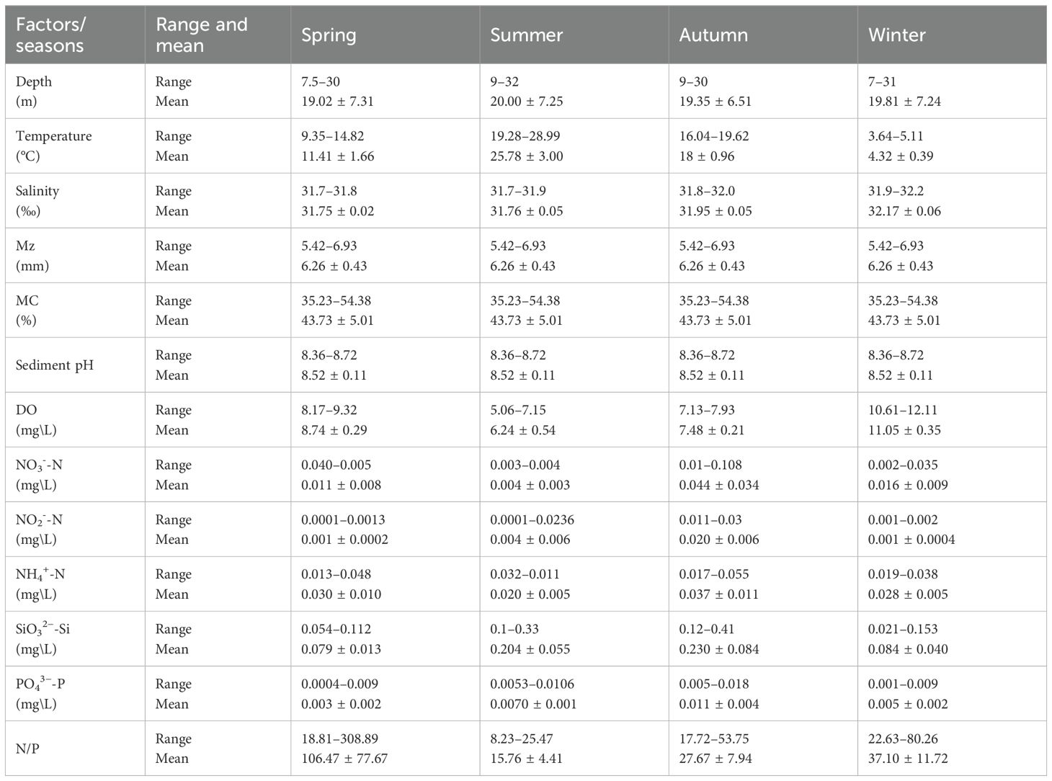1052x781 pixels.
Task: Click Autumn salinity mean 31.95 ± 0.05
Action: coord(715,211)
